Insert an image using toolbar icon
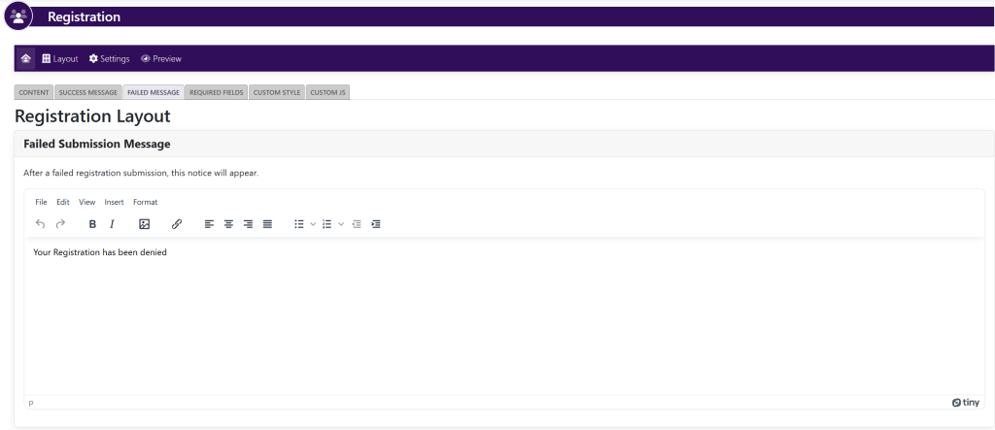This screenshot has height=430, width=995. tap(144, 224)
